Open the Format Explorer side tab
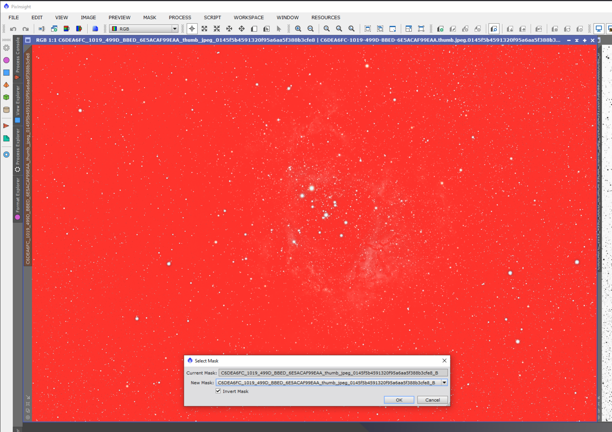612x432 pixels. tap(18, 198)
